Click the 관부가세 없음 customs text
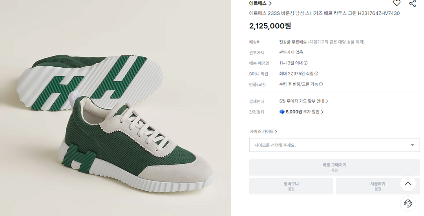Screen dimensions: 424x216 pos(291,52)
